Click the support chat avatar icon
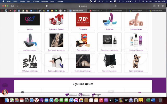 5,92
